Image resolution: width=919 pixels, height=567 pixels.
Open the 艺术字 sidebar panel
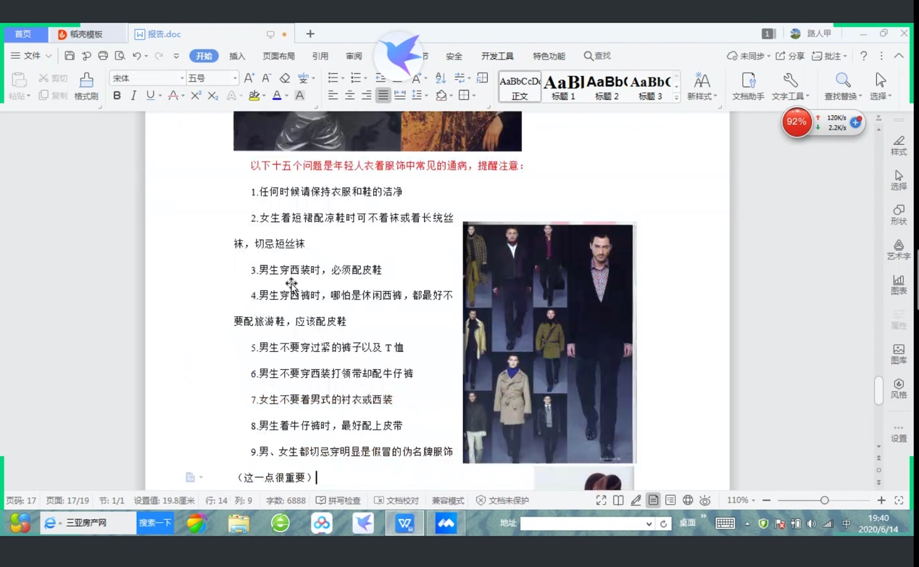899,250
